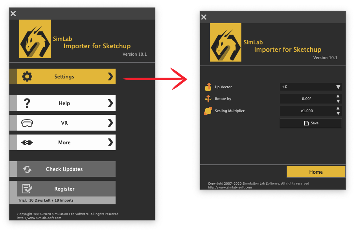Click Version 10.1 text in main window

click(134, 54)
